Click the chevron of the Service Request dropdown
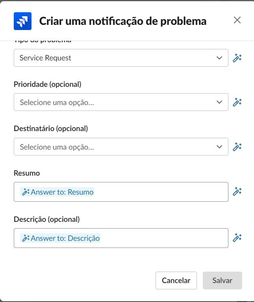Viewport: 254px width, 302px height. [220, 58]
